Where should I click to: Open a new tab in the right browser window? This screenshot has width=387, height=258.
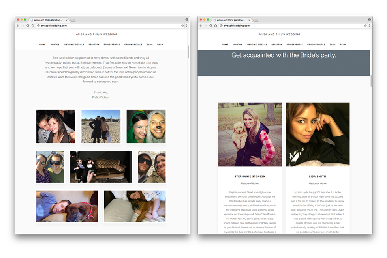tap(256, 20)
